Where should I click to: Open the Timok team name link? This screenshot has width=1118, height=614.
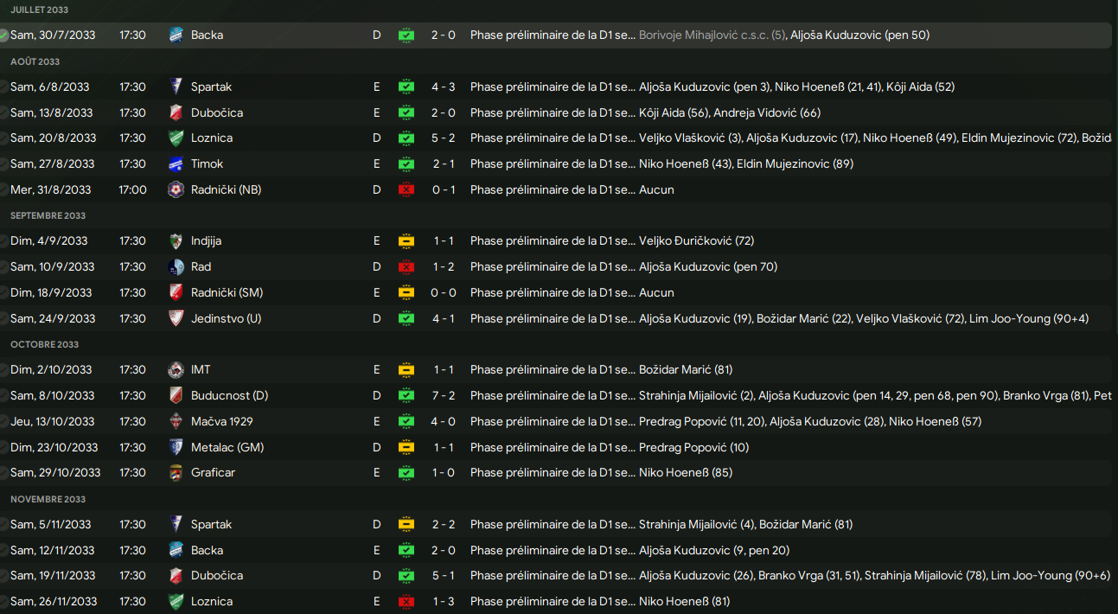207,164
